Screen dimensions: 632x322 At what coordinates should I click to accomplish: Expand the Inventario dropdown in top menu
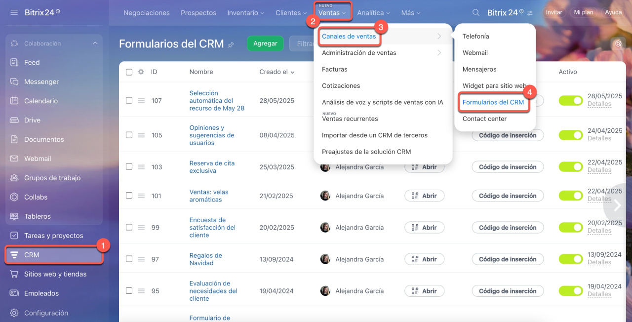click(245, 13)
